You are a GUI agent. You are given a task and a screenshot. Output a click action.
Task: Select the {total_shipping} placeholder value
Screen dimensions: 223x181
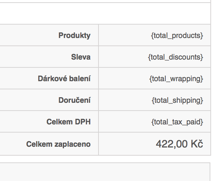pyautogui.click(x=177, y=101)
